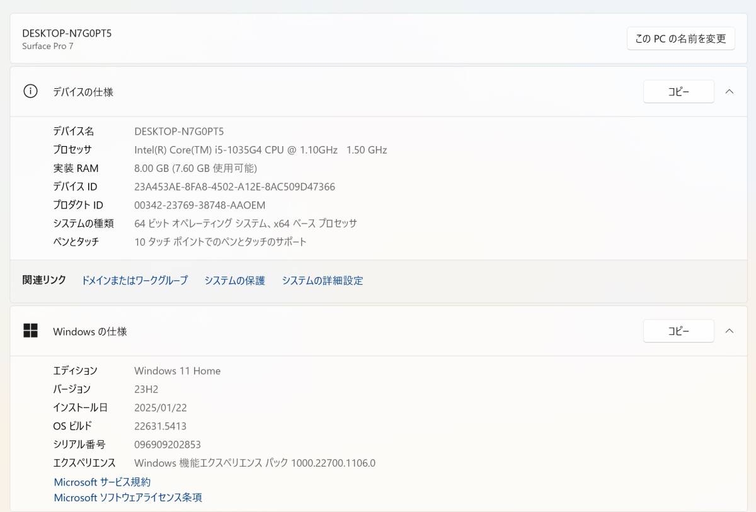Open ドメインまたはワークグループ link
The image size is (756, 512).
[135, 280]
